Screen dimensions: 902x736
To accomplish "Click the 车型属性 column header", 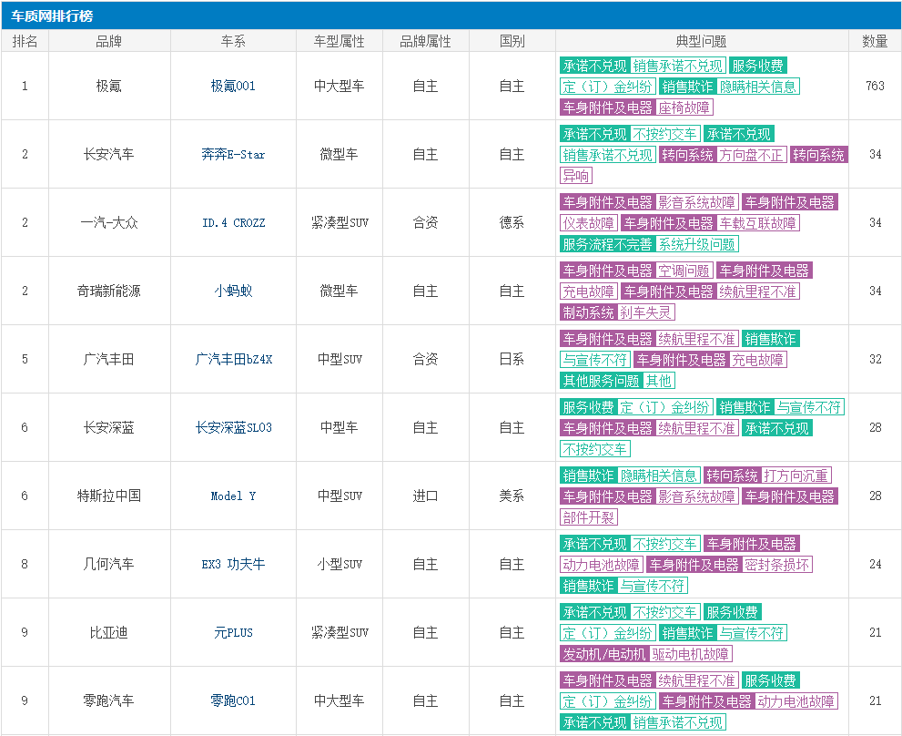I will coord(340,42).
